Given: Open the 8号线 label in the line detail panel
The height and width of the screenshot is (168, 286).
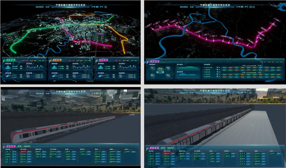Looking at the screenshot, I should pyautogui.click(x=153, y=62).
